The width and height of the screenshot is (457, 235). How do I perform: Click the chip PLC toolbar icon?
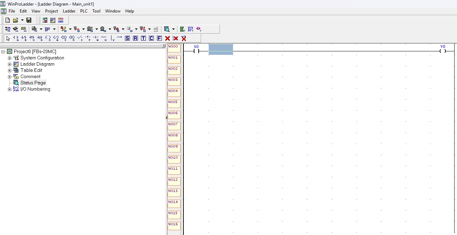[15, 29]
